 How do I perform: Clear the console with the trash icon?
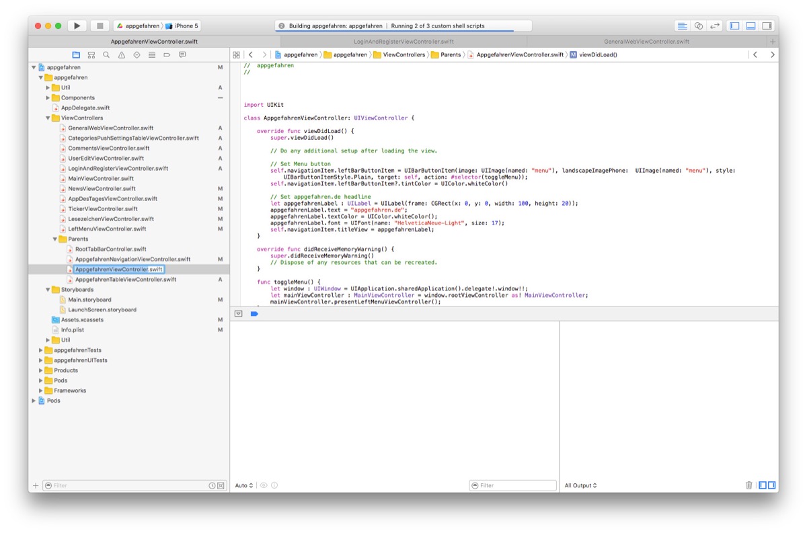(x=748, y=485)
